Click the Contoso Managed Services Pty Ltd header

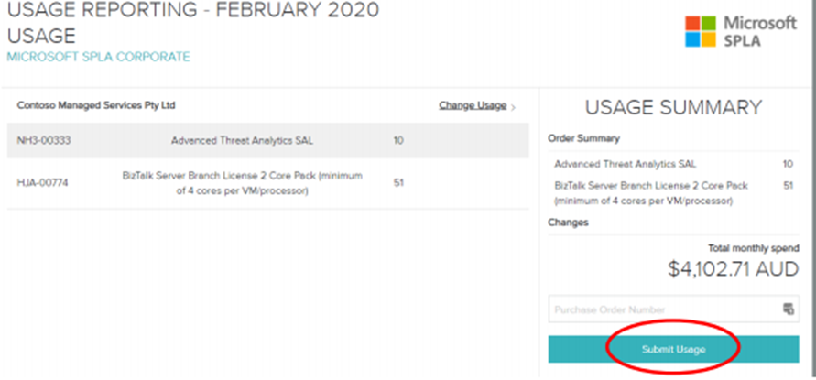[x=96, y=105]
